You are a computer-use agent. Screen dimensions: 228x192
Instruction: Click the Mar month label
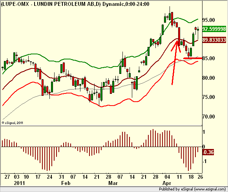[113, 183]
